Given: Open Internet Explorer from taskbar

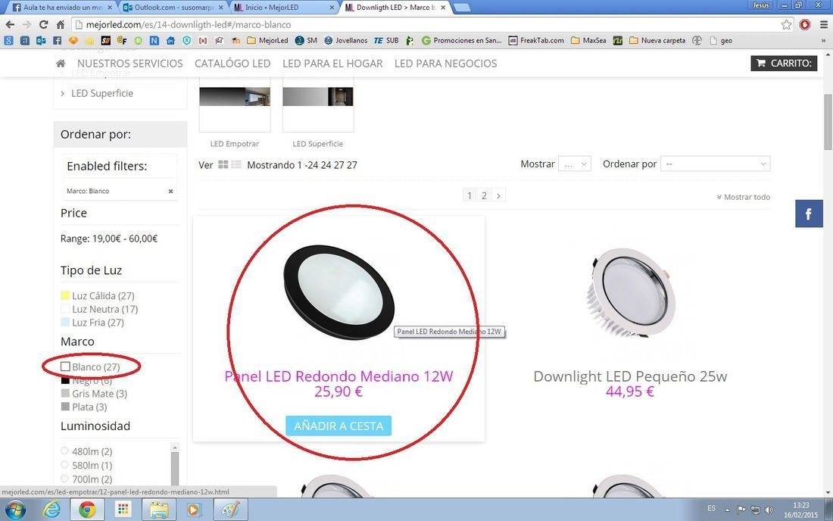Looking at the screenshot, I should 51,510.
